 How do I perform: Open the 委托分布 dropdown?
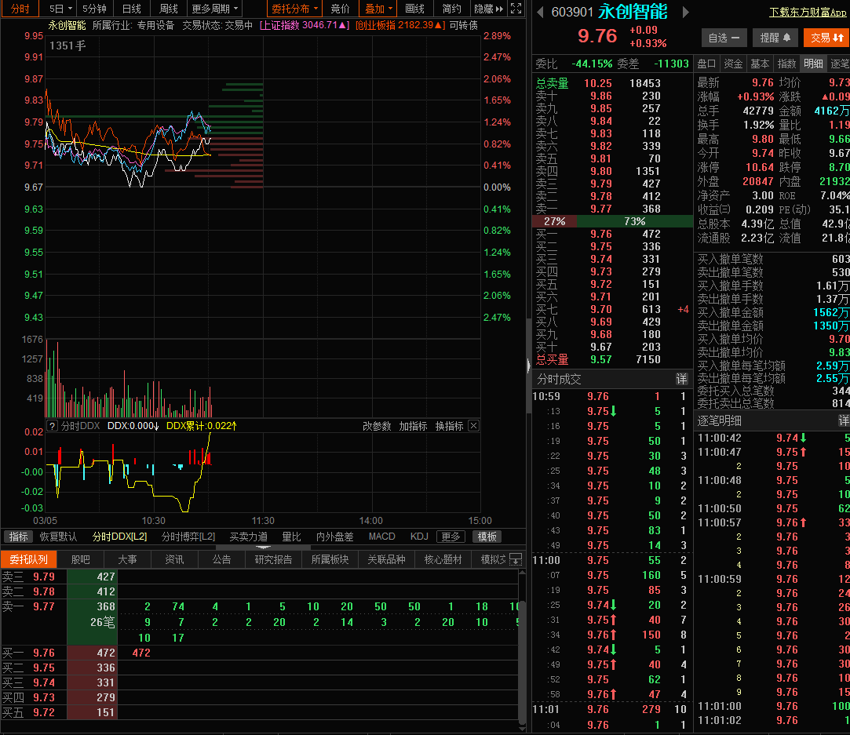coord(294,9)
